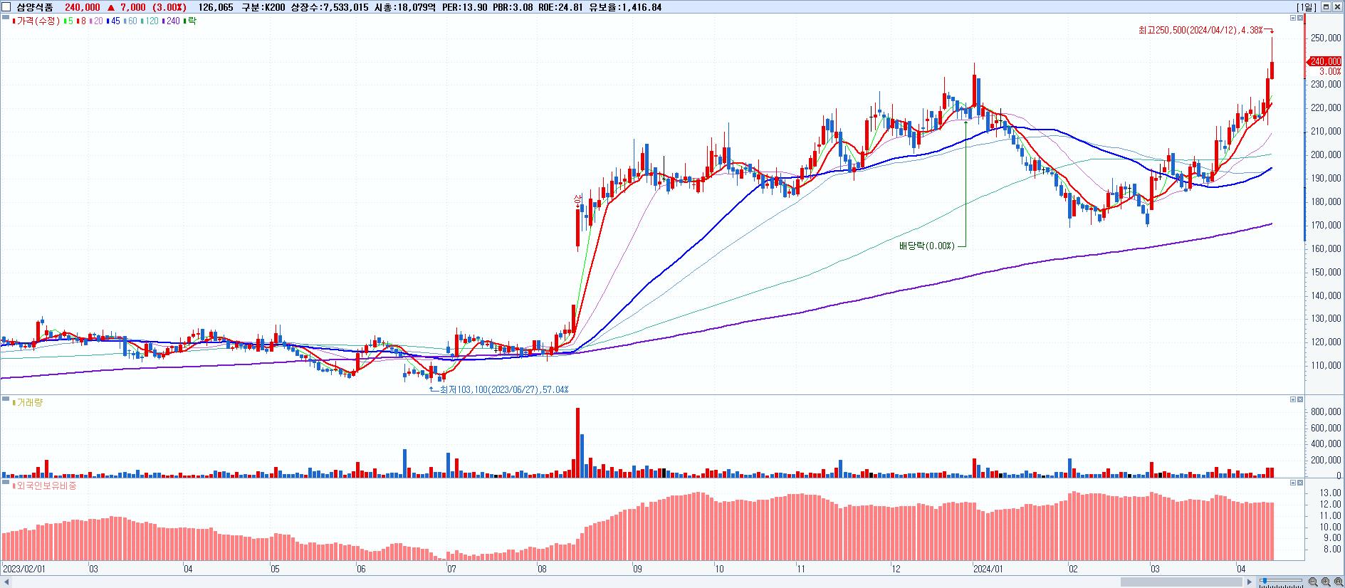
Task: Toggle the 20-day moving average legend
Action: [96, 21]
